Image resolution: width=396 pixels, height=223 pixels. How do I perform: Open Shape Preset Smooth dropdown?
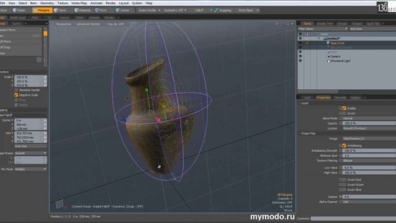(x=30, y=153)
